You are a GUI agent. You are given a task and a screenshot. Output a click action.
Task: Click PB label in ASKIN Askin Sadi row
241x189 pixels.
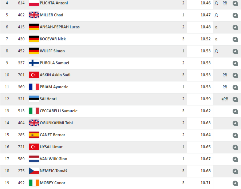coord(225,75)
